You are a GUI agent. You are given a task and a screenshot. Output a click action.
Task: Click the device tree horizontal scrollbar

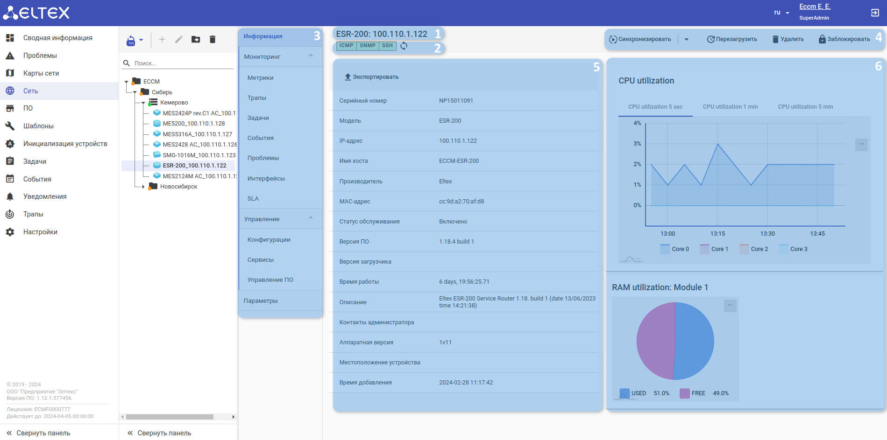(170, 417)
